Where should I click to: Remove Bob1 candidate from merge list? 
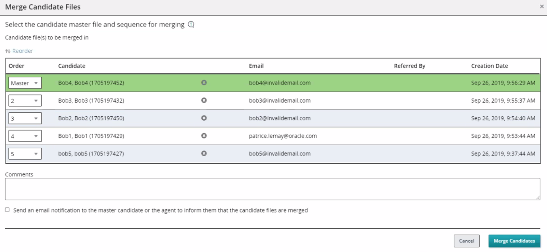click(204, 136)
